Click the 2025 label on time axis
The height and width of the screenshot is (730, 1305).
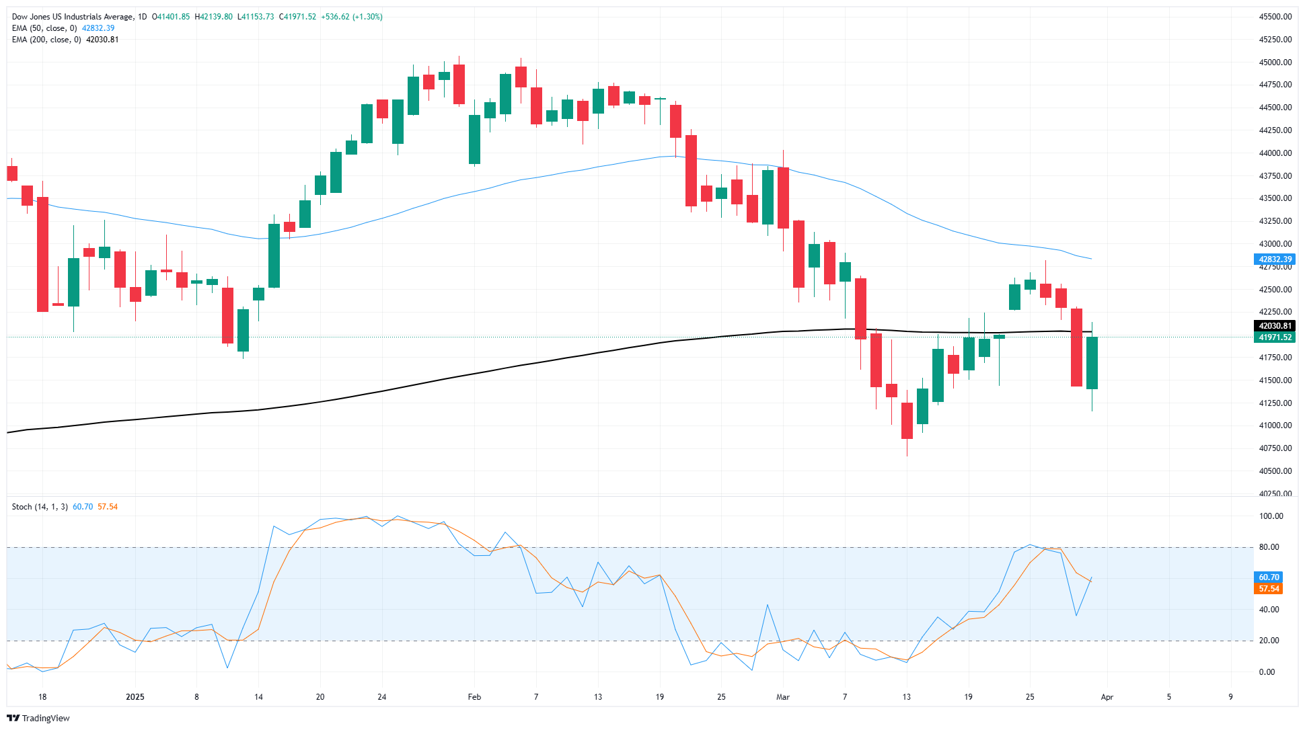[135, 697]
